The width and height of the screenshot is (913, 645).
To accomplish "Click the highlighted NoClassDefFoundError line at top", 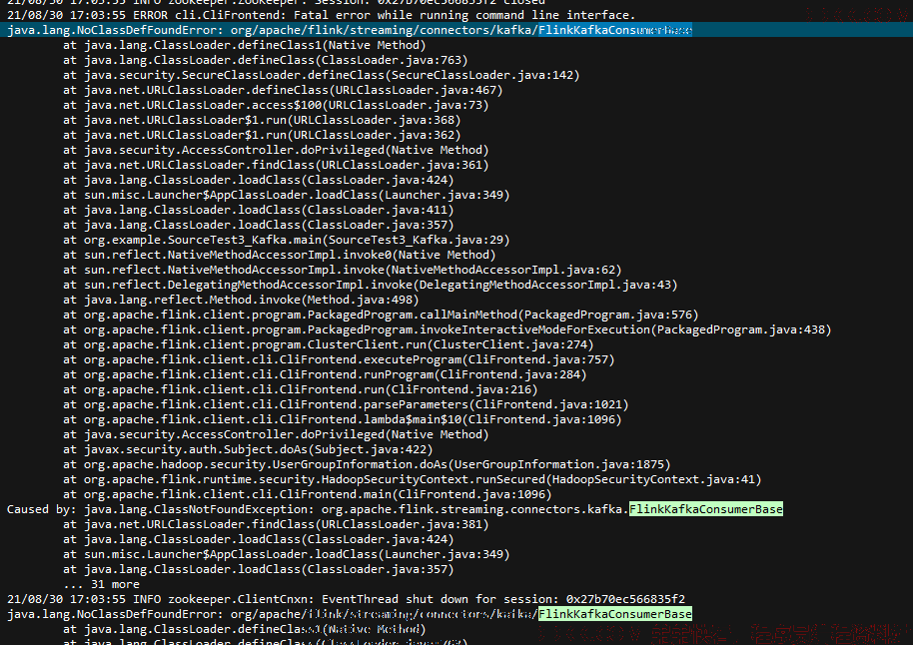I will 350,30.
